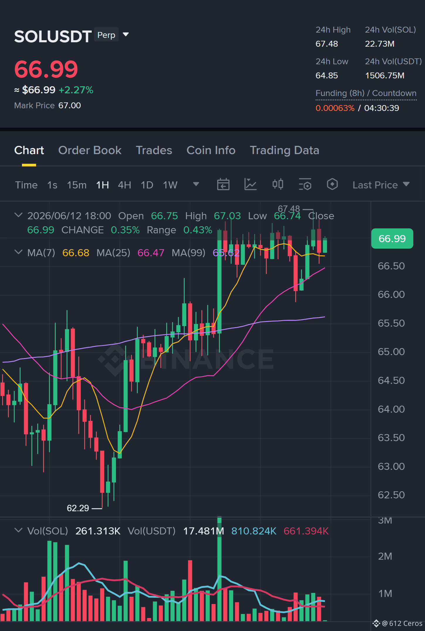425x631 pixels.
Task: Open chart display settings icon
Action: [305, 185]
